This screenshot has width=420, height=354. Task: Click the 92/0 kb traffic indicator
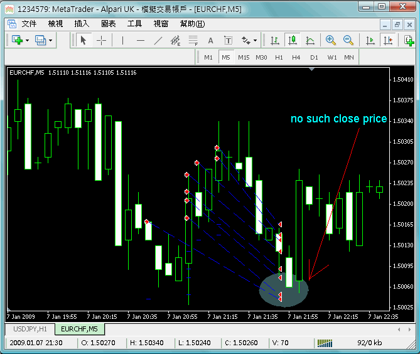click(x=369, y=343)
